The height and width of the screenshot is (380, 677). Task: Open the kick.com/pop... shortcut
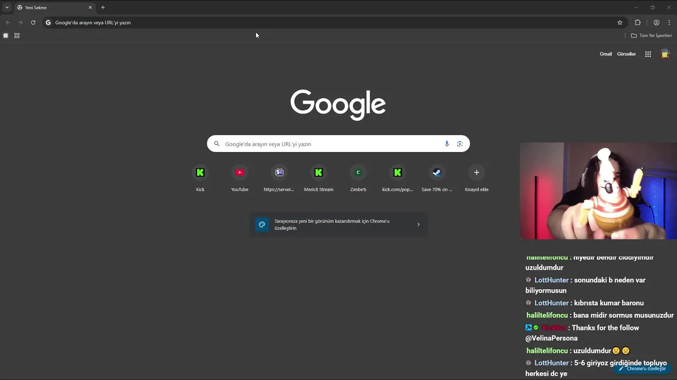(x=398, y=178)
